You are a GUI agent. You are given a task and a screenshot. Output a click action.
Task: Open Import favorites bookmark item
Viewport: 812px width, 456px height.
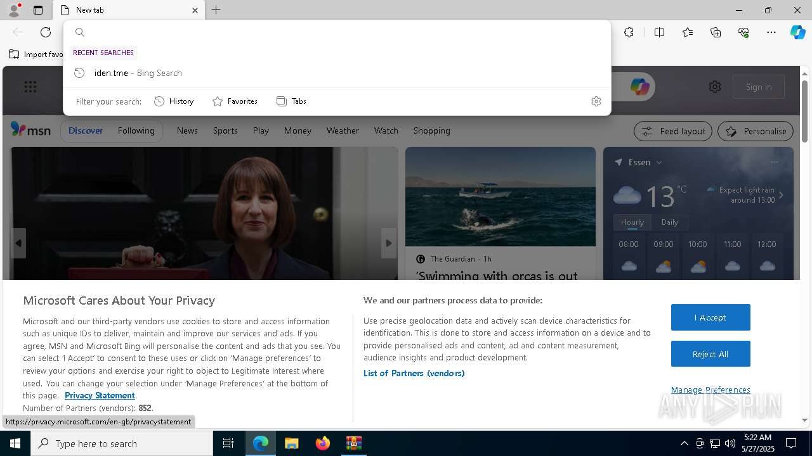coord(36,54)
